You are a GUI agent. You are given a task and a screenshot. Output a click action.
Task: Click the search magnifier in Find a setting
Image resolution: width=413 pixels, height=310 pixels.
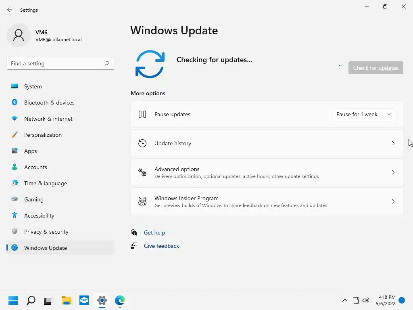106,63
